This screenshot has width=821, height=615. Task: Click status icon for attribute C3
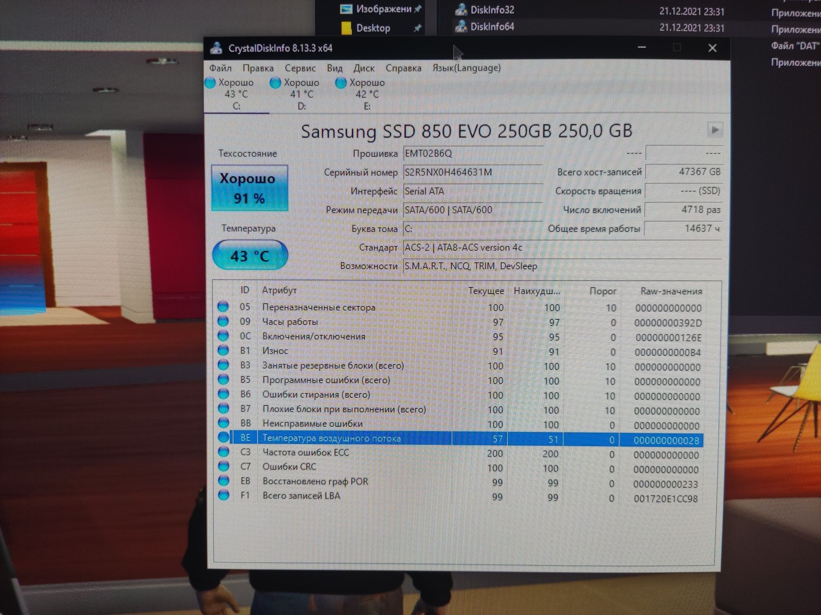(223, 452)
